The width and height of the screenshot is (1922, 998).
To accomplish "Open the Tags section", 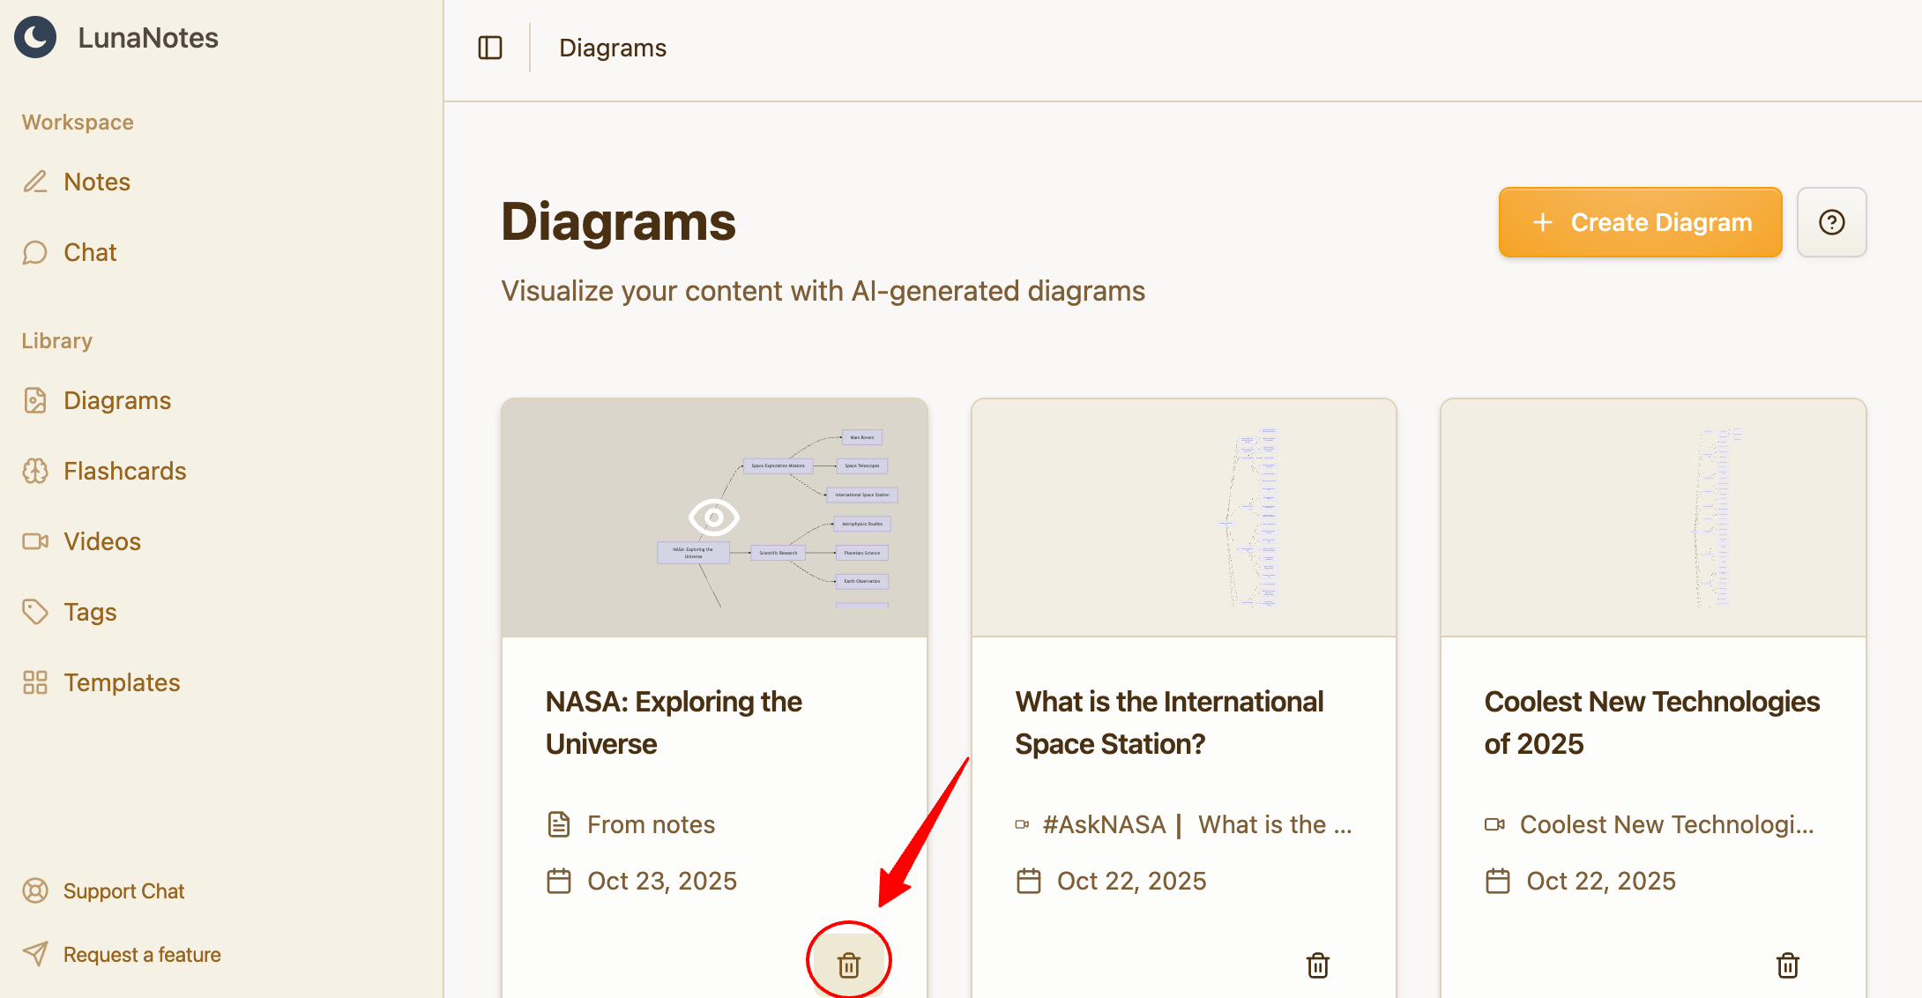I will tap(90, 612).
